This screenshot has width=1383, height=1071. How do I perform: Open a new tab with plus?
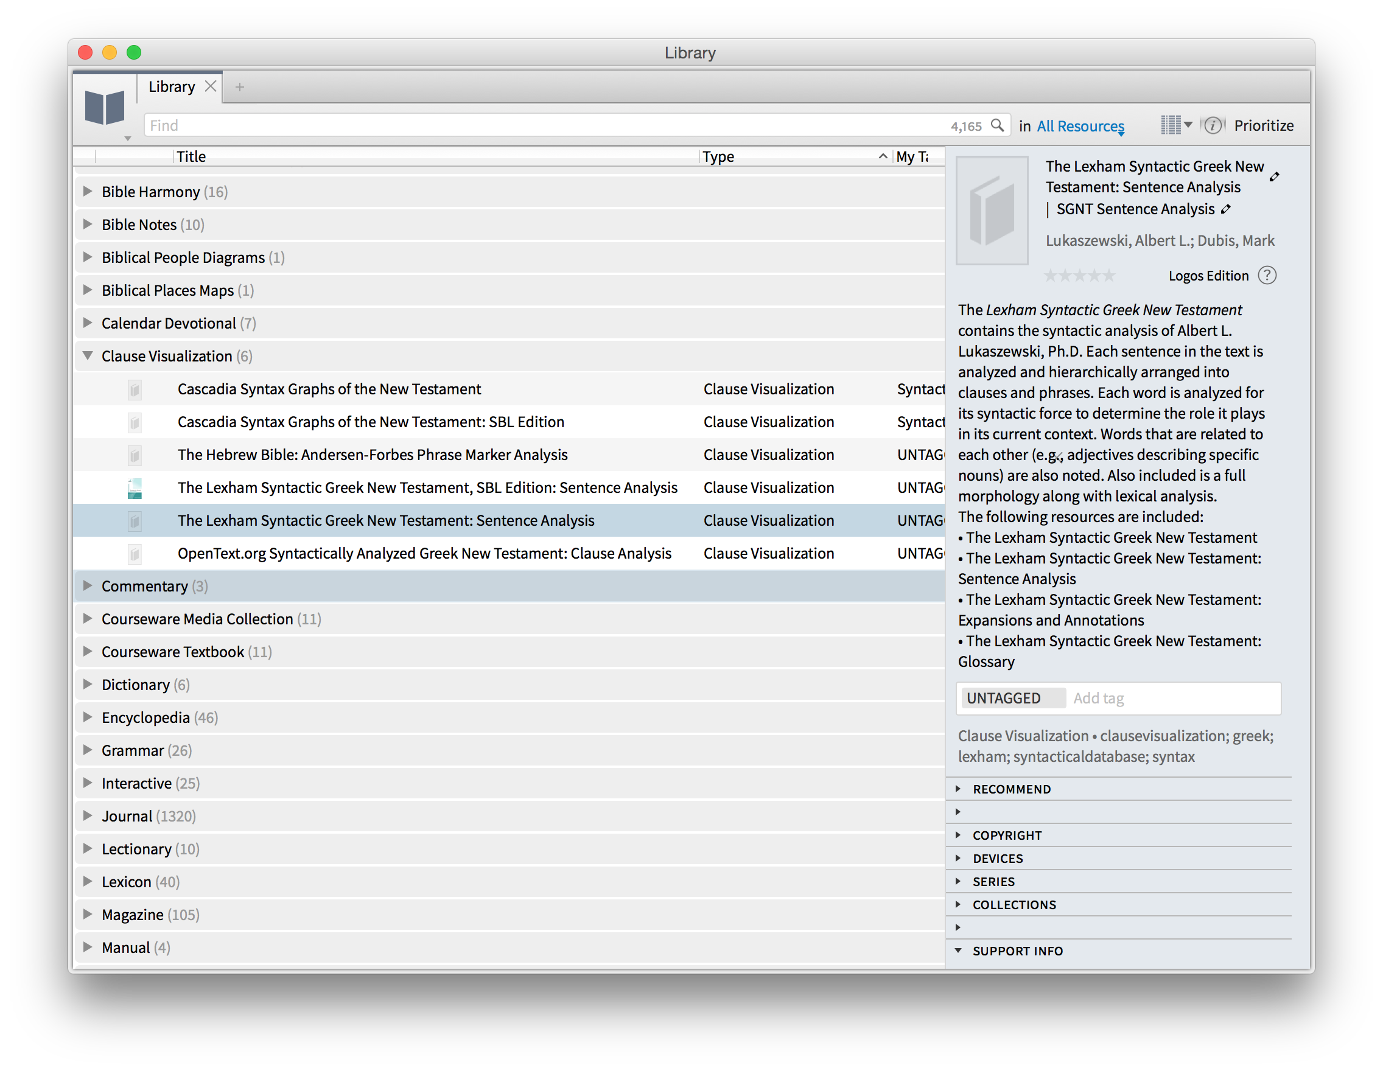239,88
